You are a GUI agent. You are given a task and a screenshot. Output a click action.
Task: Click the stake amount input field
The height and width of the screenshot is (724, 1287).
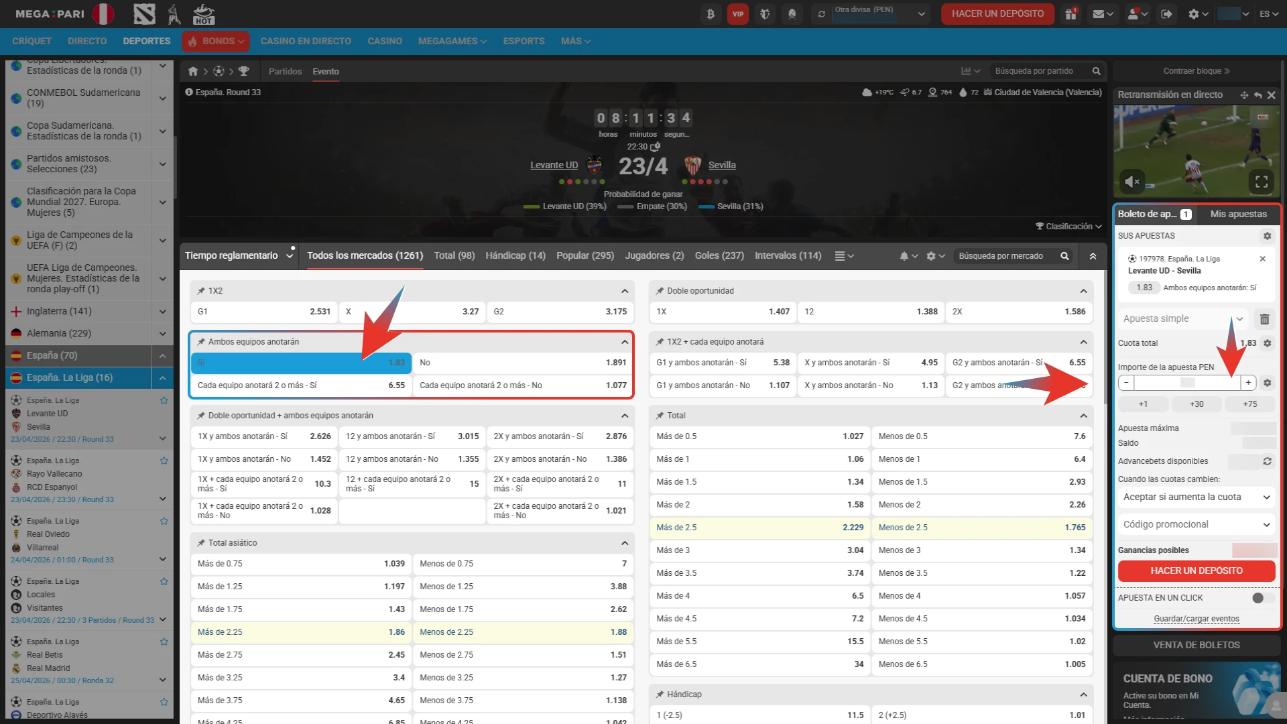(x=1186, y=383)
